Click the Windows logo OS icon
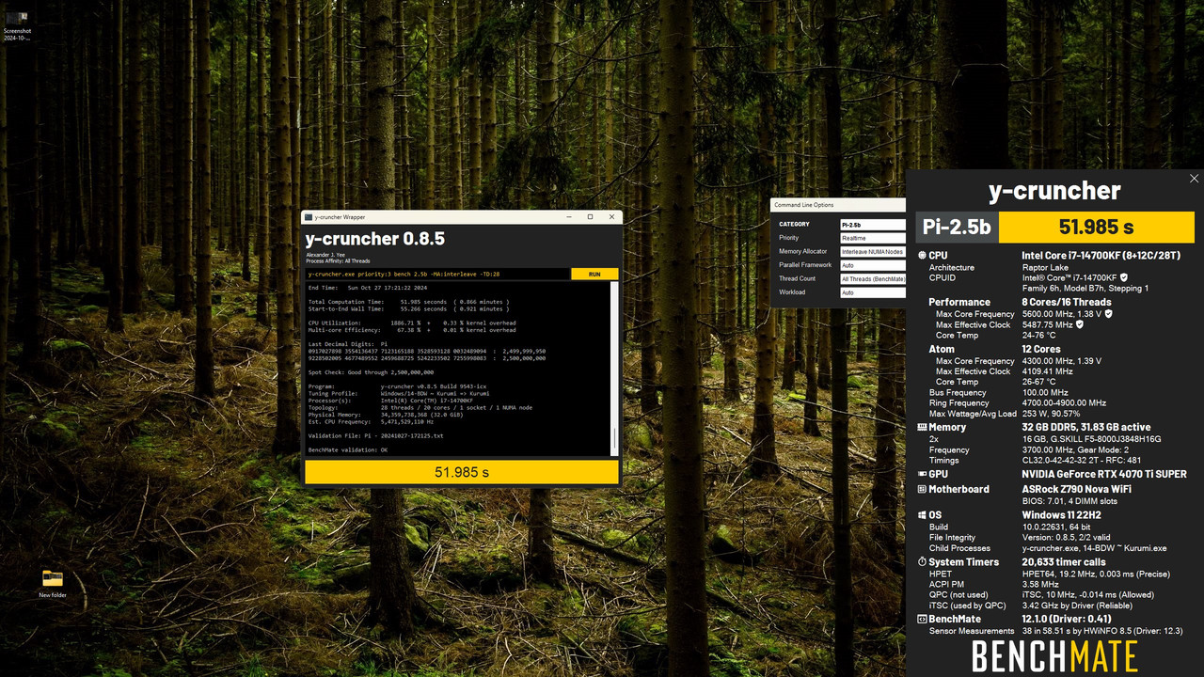The image size is (1204, 677). [922, 515]
